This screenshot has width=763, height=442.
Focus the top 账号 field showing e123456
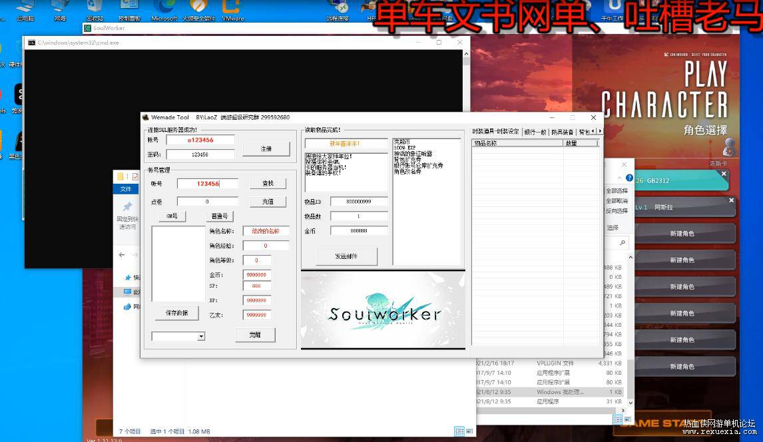pyautogui.click(x=200, y=140)
